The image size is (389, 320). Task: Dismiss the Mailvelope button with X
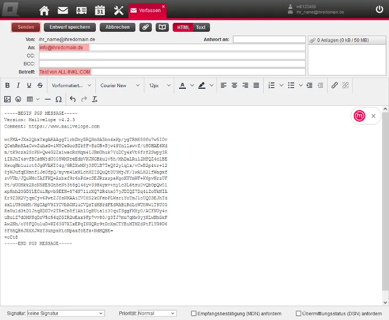374,116
